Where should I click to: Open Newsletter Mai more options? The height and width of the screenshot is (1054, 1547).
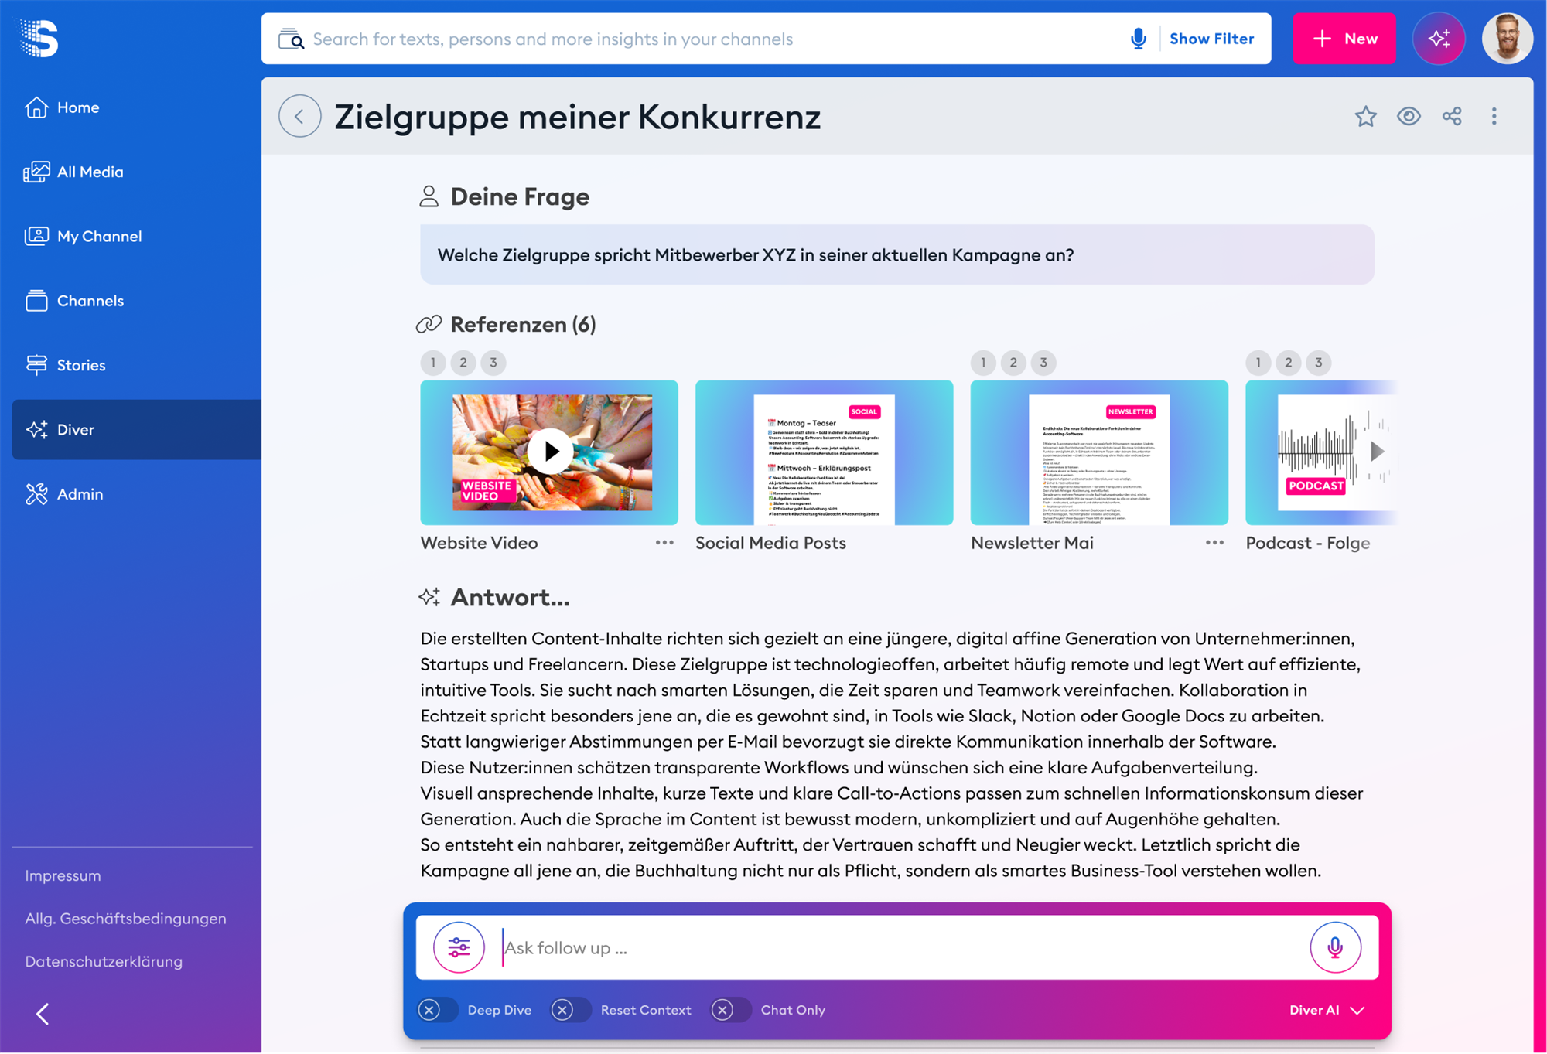point(1214,543)
